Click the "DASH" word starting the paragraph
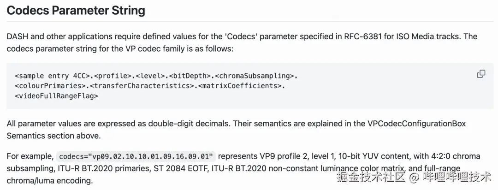The image size is (498, 190). [x=18, y=36]
